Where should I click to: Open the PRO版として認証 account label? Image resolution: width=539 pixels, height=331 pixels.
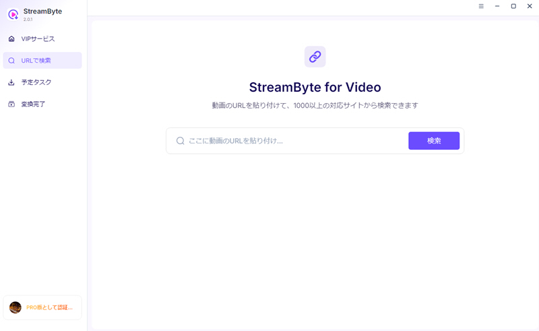(49, 307)
